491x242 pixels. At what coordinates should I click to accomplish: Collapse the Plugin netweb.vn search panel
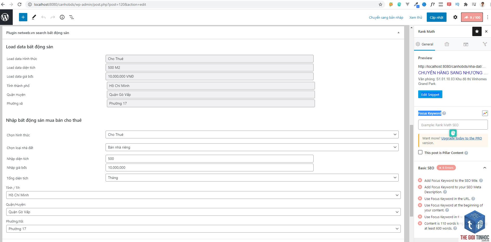[398, 33]
